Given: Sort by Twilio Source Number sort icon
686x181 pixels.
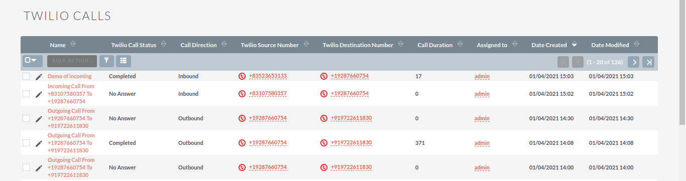Looking at the screenshot, I should tap(306, 44).
